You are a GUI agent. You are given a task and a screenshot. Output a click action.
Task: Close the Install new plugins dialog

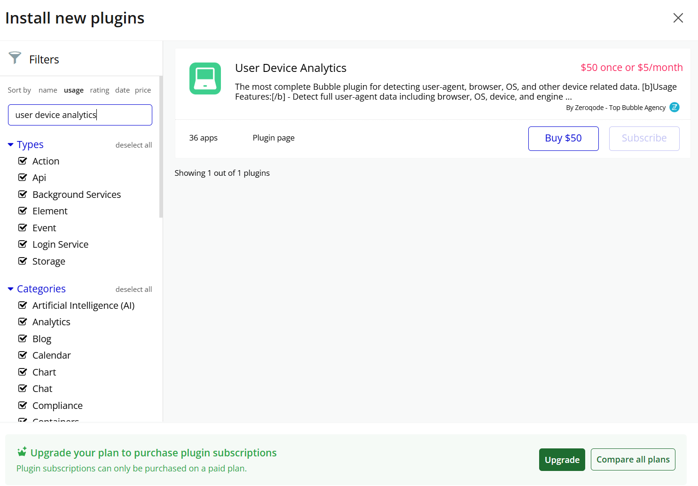pos(678,18)
